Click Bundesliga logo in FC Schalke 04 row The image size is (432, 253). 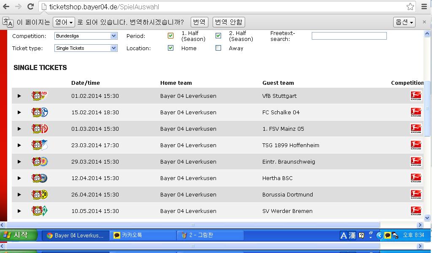tap(416, 112)
